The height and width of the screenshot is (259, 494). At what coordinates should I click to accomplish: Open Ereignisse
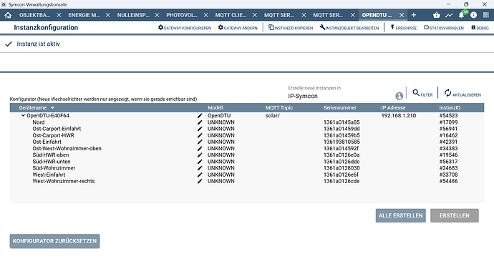coord(403,28)
